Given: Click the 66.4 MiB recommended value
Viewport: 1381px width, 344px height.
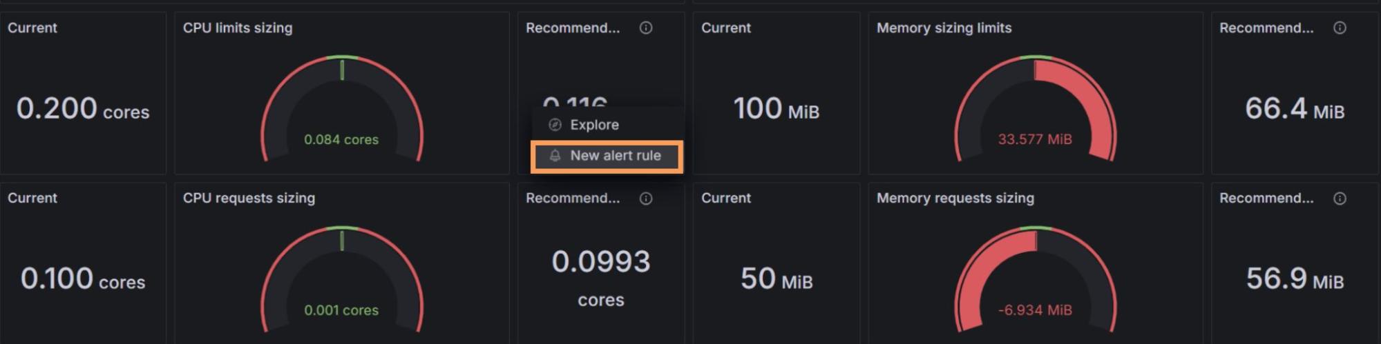Looking at the screenshot, I should click(1295, 109).
